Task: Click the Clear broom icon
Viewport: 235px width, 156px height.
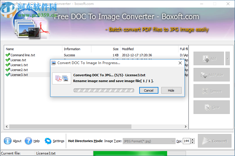Action: pos(207,107)
